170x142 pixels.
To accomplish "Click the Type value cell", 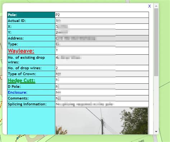I will click(102, 44).
